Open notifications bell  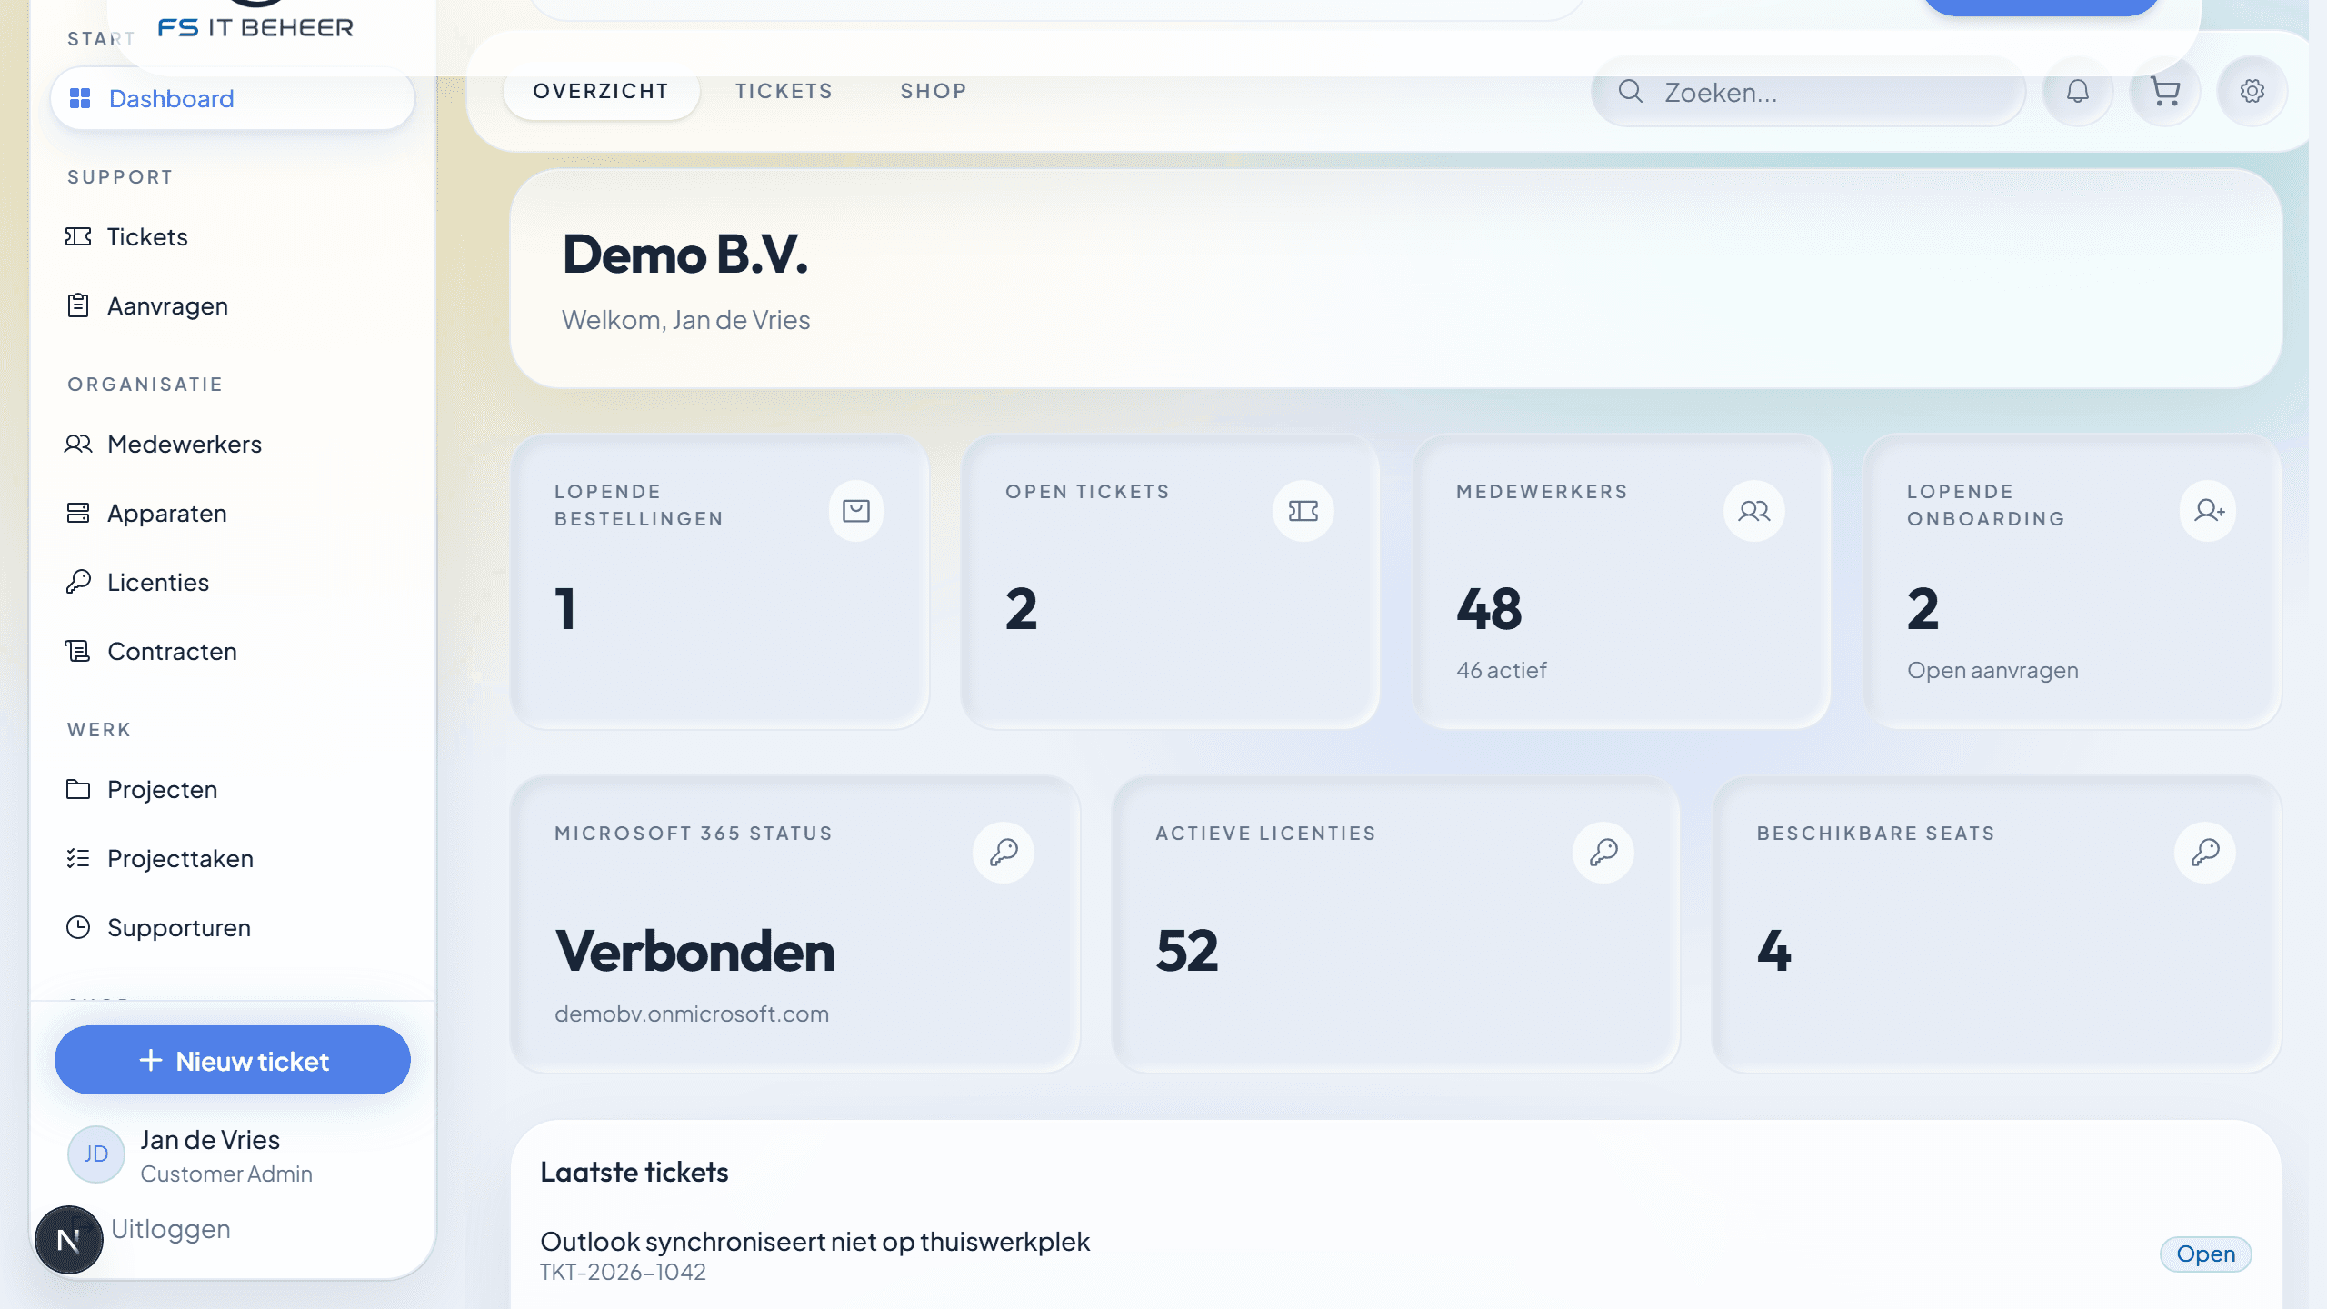pos(2078,91)
